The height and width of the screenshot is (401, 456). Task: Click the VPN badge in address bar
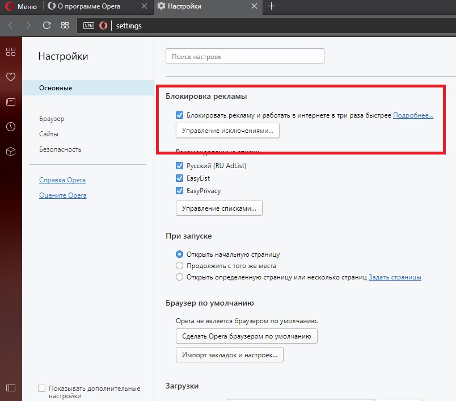[x=88, y=26]
